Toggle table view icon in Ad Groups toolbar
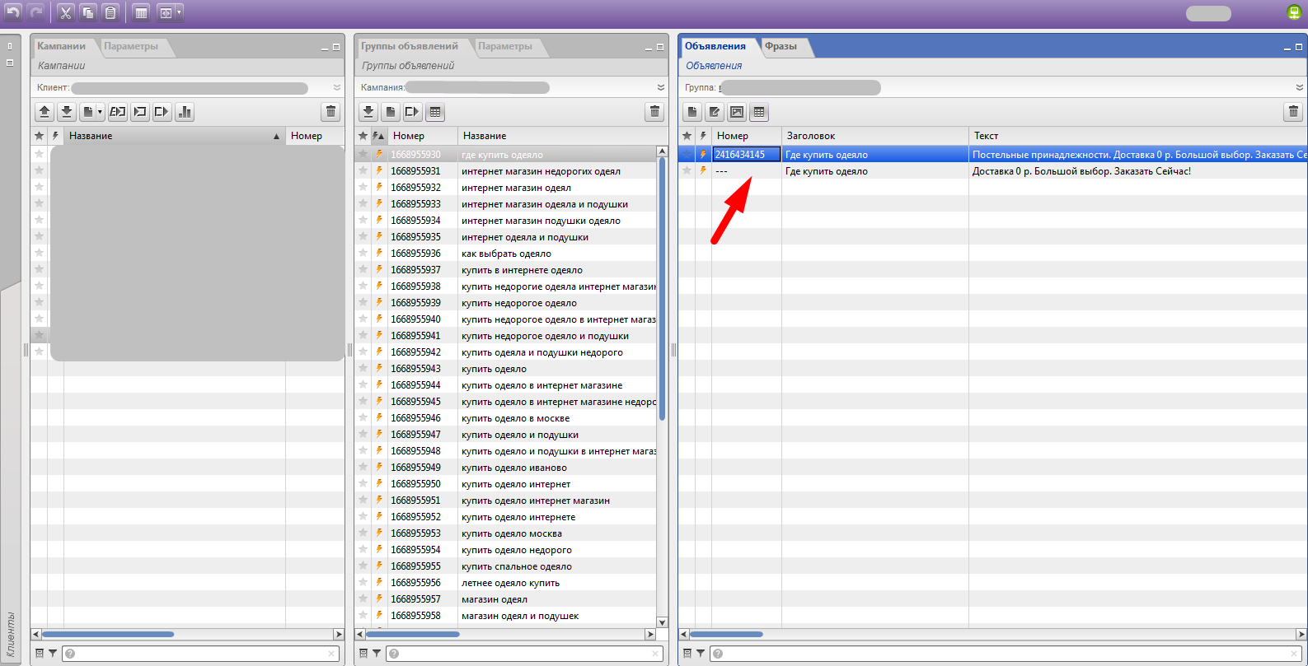 [x=435, y=112]
